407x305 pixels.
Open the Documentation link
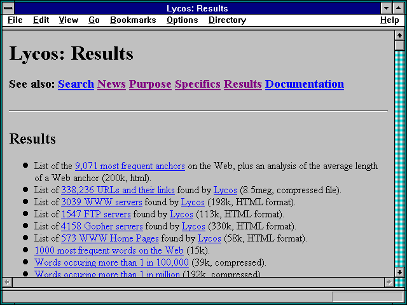[x=305, y=84]
